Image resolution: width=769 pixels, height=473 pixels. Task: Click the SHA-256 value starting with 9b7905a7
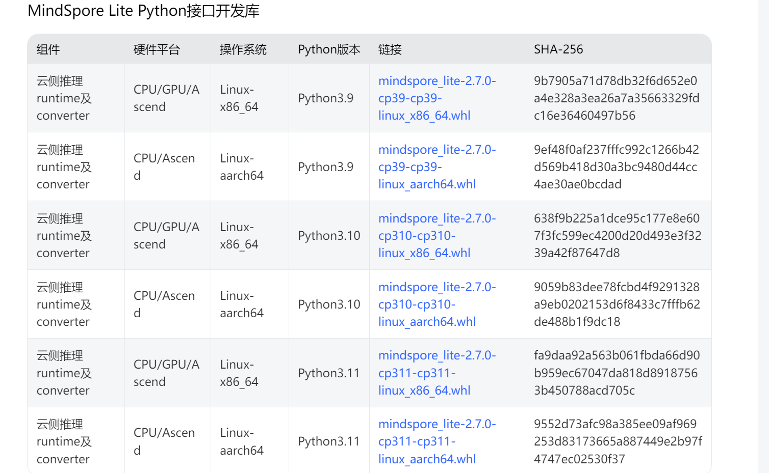tap(618, 98)
